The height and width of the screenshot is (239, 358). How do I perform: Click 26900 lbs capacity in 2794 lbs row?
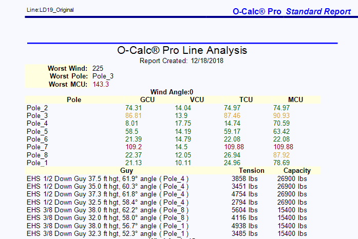tap(292, 203)
